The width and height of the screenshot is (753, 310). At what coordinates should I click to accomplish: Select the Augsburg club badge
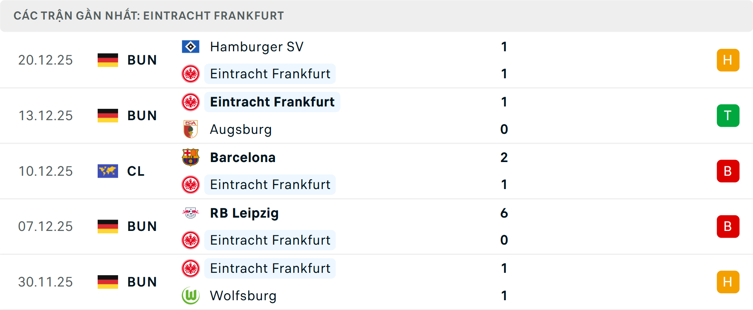(x=191, y=129)
